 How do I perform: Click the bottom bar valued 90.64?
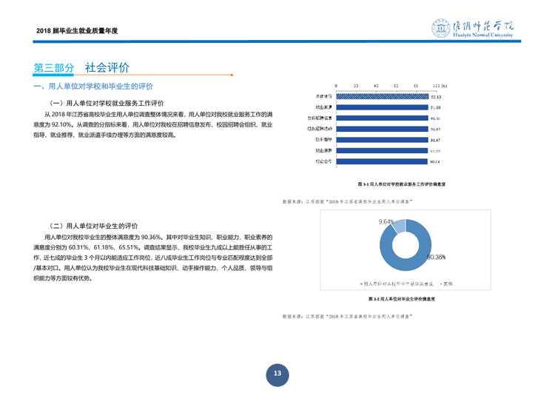[x=382, y=161]
